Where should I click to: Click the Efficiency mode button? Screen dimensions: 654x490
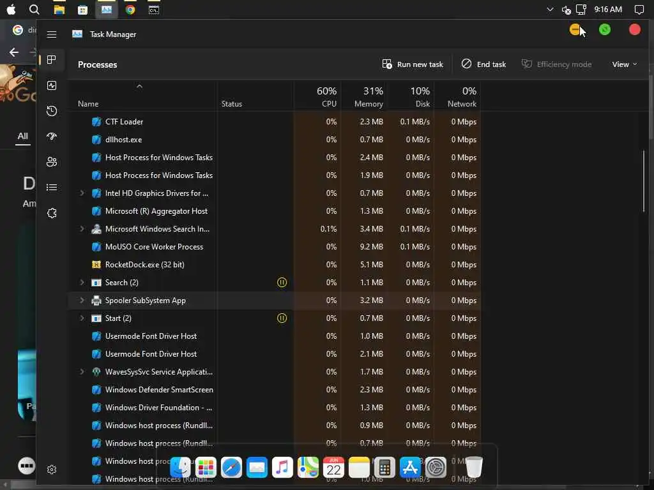[x=556, y=64]
